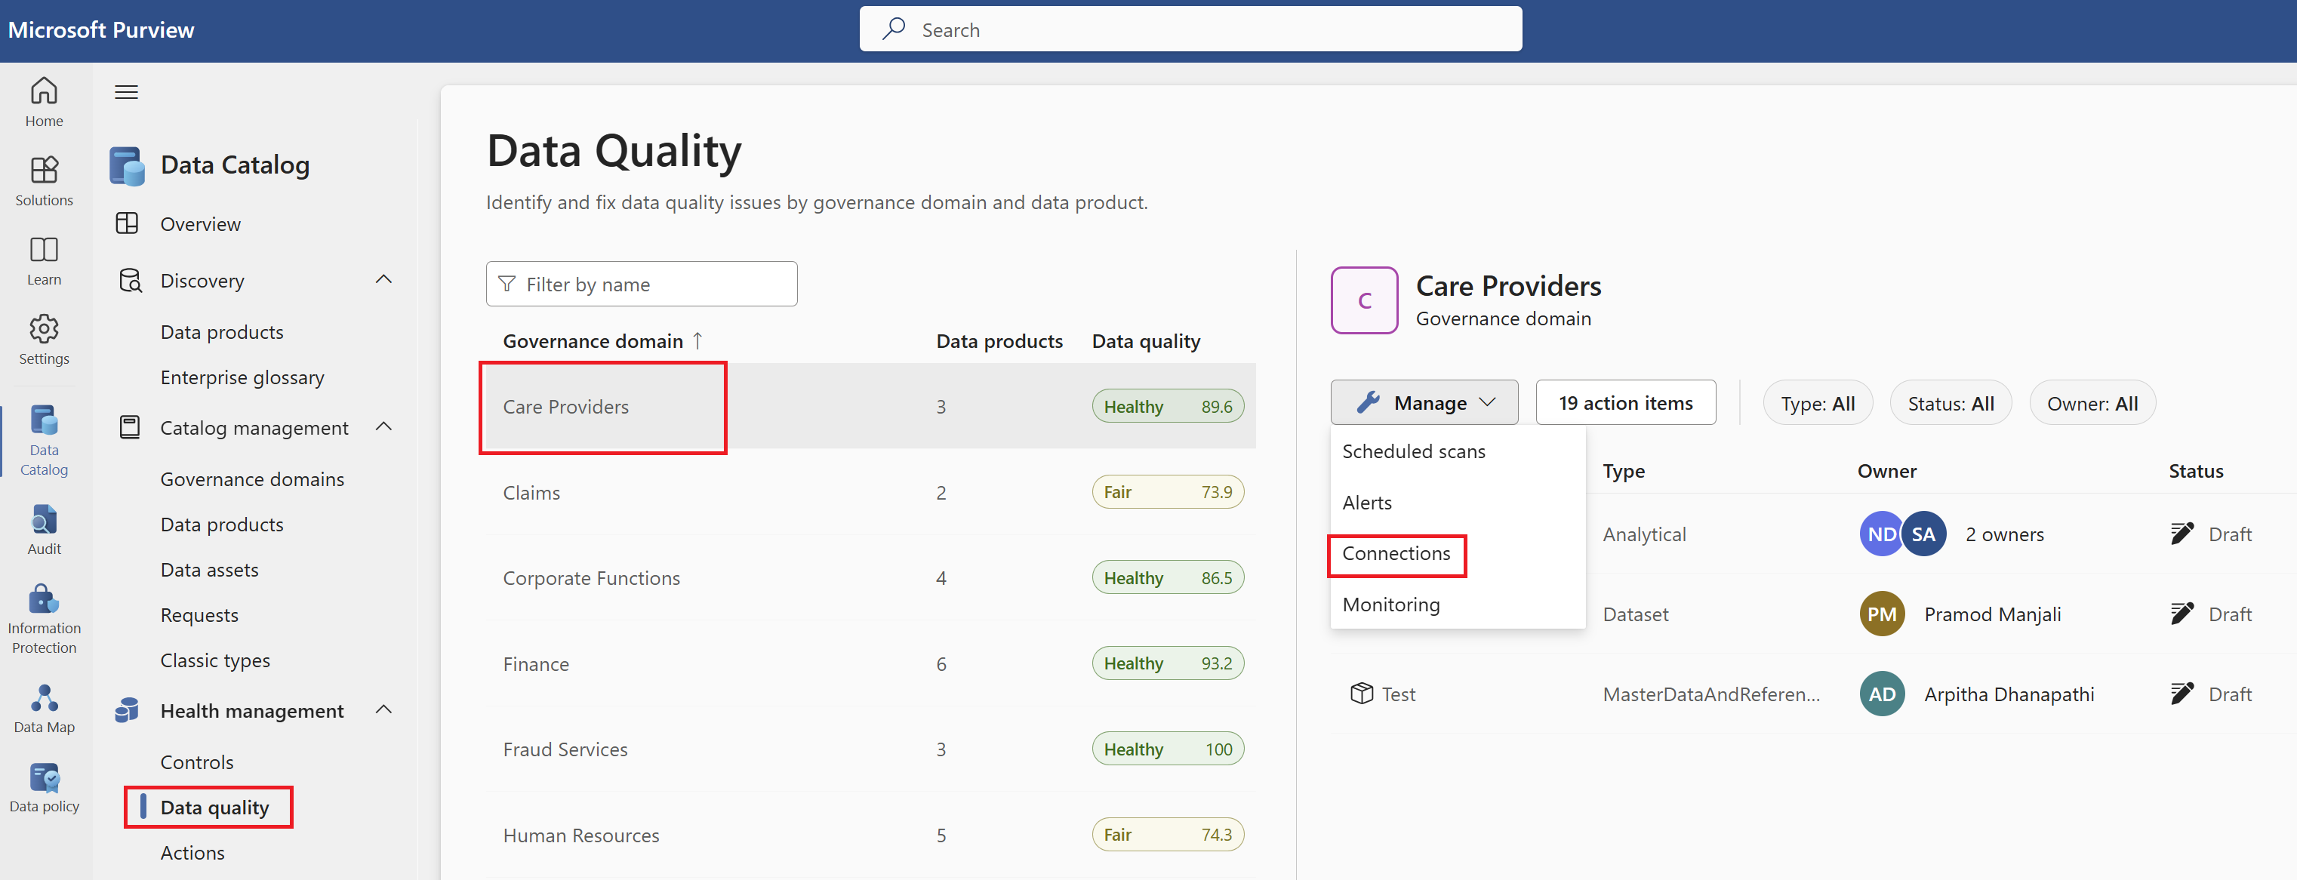Click the Data Map icon in sidebar
The width and height of the screenshot is (2297, 880).
42,698
